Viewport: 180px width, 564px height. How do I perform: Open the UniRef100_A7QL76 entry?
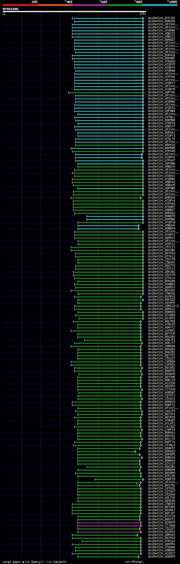161,139
